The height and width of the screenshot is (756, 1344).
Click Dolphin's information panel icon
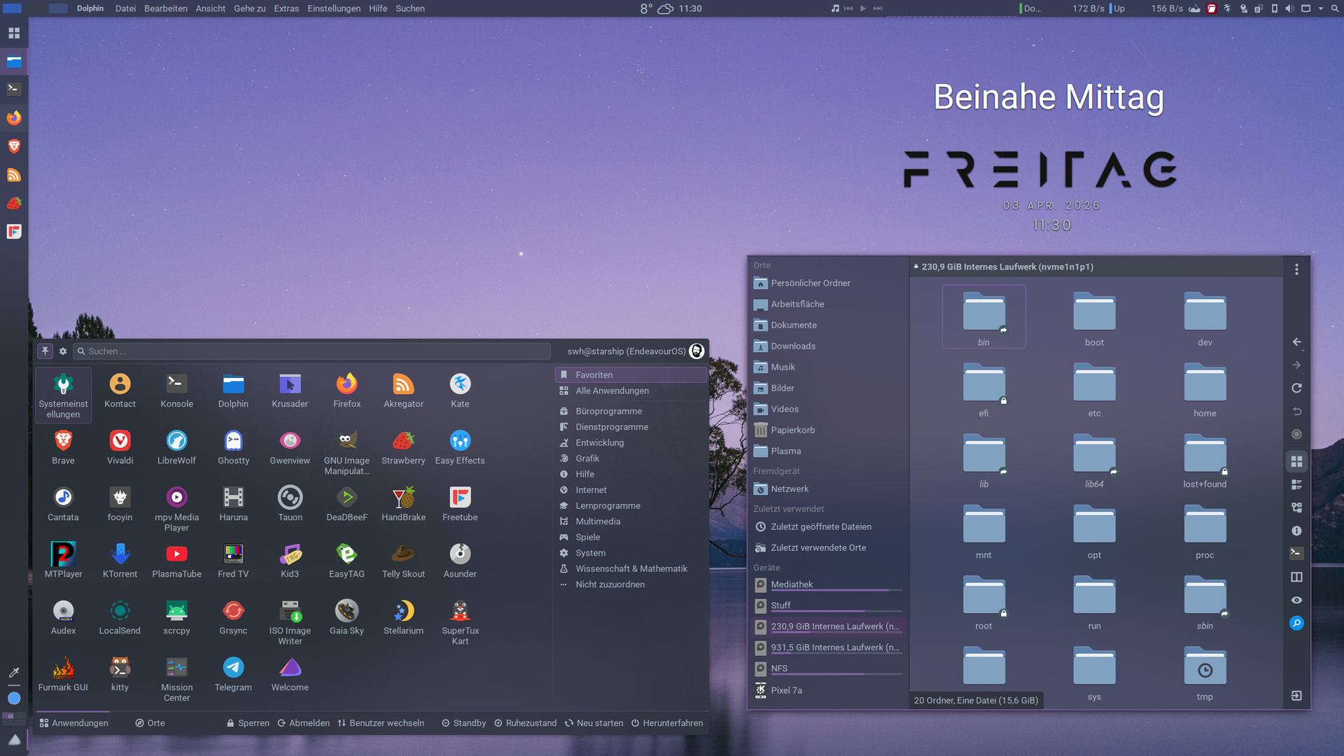point(1296,531)
